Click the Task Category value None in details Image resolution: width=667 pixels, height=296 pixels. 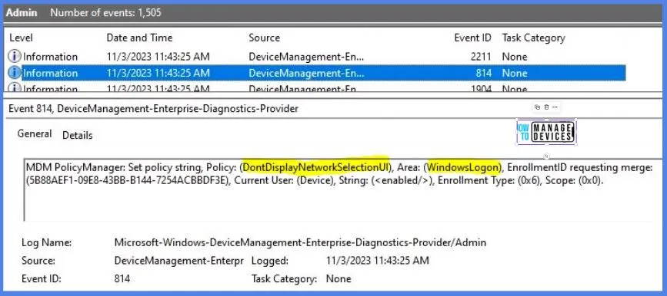click(339, 278)
